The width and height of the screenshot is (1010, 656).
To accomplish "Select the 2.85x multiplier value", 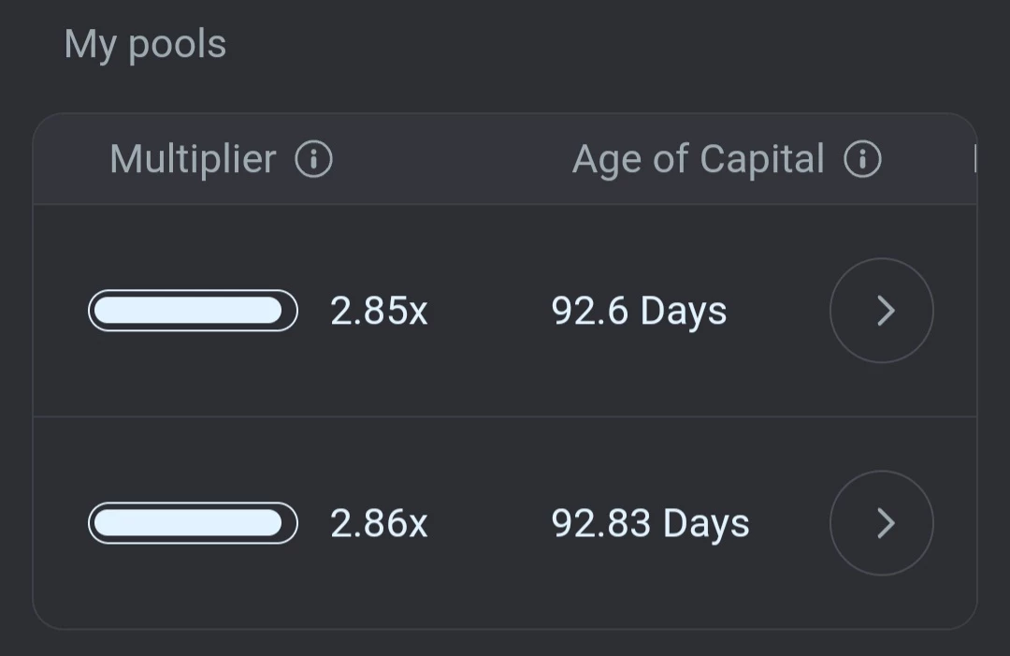I will click(x=379, y=312).
